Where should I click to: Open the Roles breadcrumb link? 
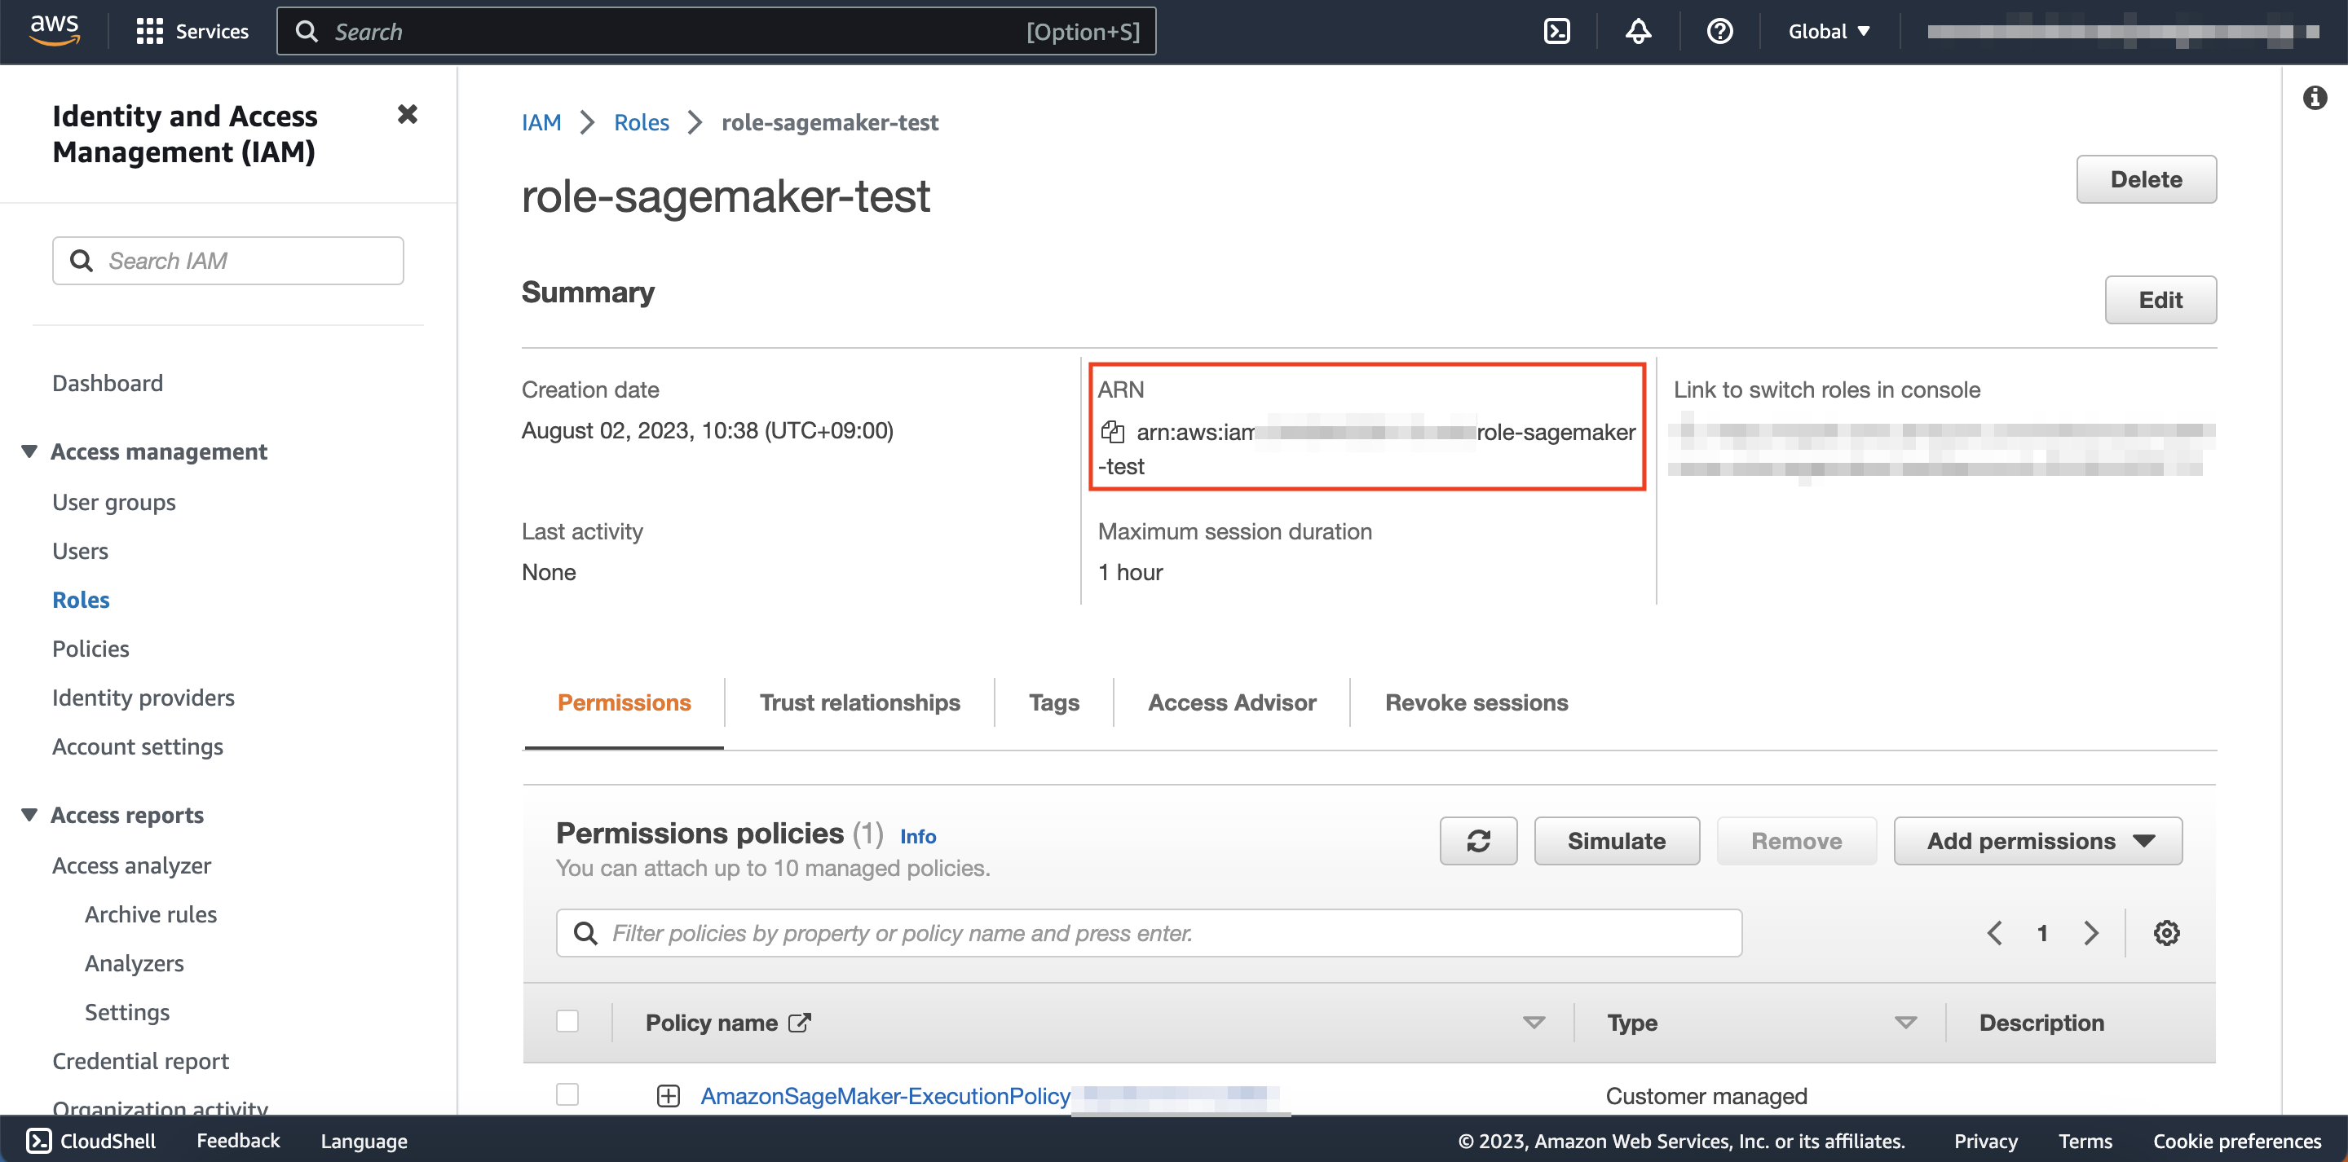click(x=641, y=122)
